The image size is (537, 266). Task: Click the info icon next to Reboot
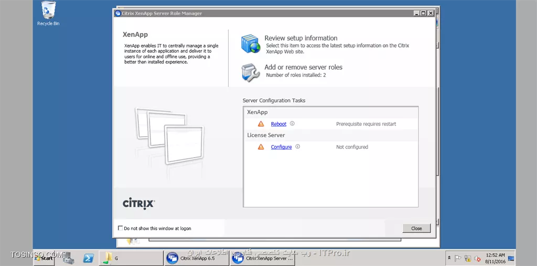tap(292, 124)
